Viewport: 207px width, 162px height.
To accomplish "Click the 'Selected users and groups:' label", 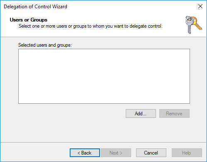I will tap(45, 45).
